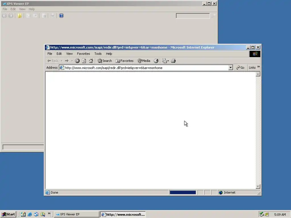Launch Internet Explorer from Quick Launch

30,214
